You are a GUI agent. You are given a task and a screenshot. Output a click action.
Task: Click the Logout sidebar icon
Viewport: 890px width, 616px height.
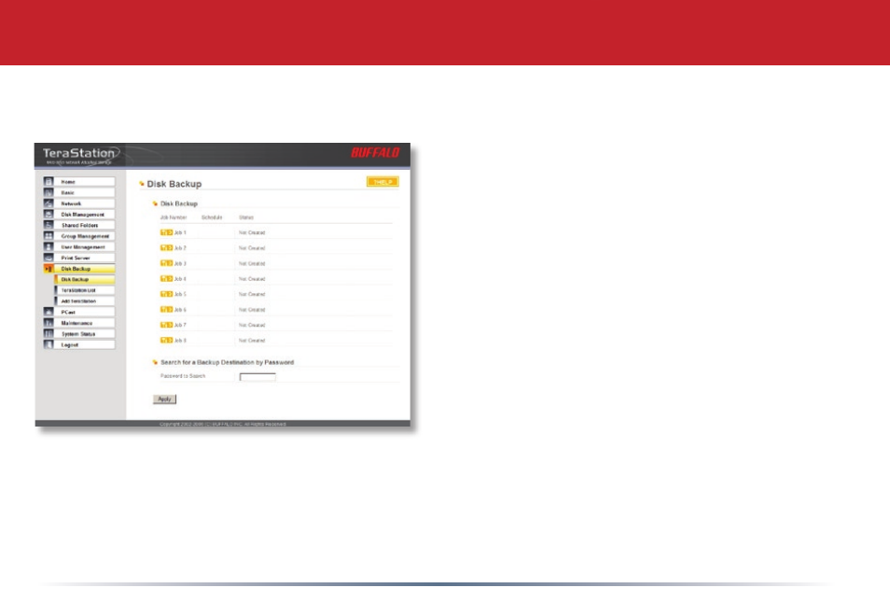click(x=49, y=344)
